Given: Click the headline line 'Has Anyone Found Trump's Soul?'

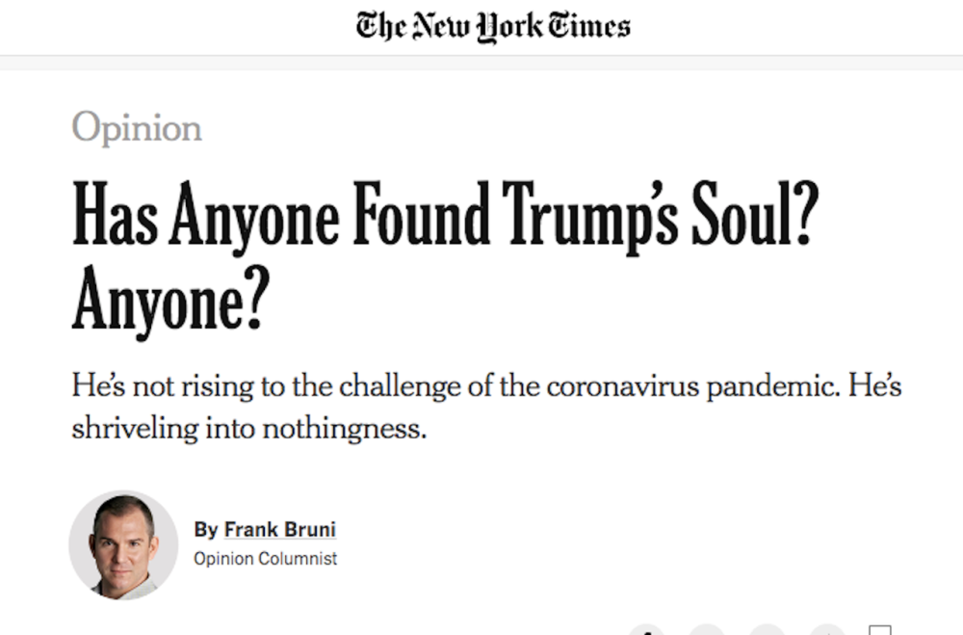Looking at the screenshot, I should click(x=445, y=217).
